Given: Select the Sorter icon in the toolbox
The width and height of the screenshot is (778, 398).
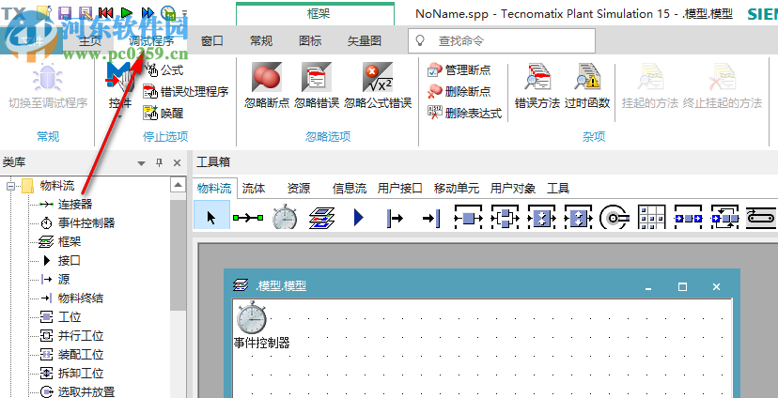Looking at the screenshot, I should [x=724, y=218].
